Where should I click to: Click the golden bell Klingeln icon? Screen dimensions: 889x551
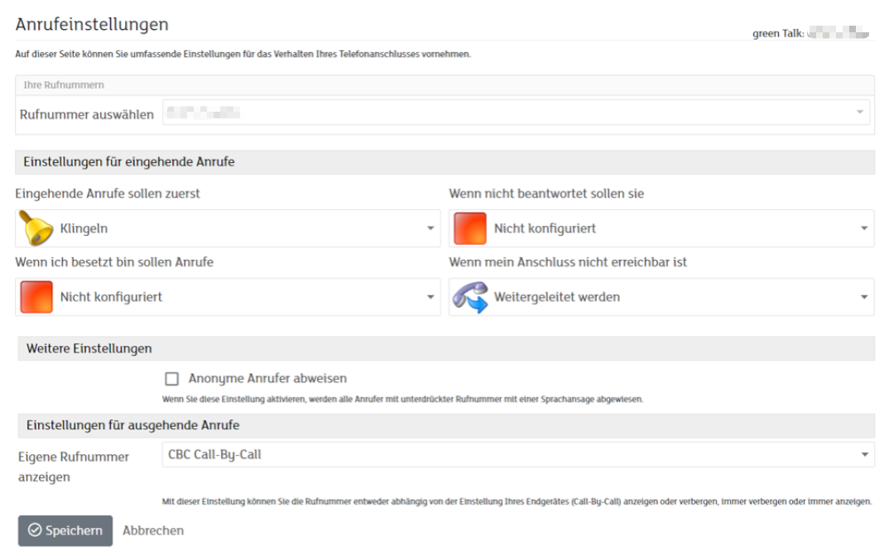[36, 228]
